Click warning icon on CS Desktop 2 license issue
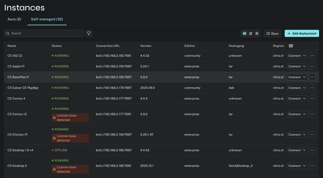Viewport: 323px width, 178px height. 54,169
